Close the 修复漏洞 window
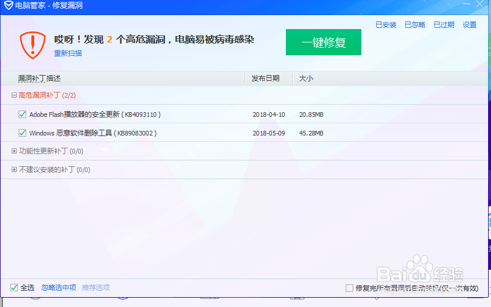Image resolution: width=491 pixels, height=307 pixels. pyautogui.click(x=479, y=3)
